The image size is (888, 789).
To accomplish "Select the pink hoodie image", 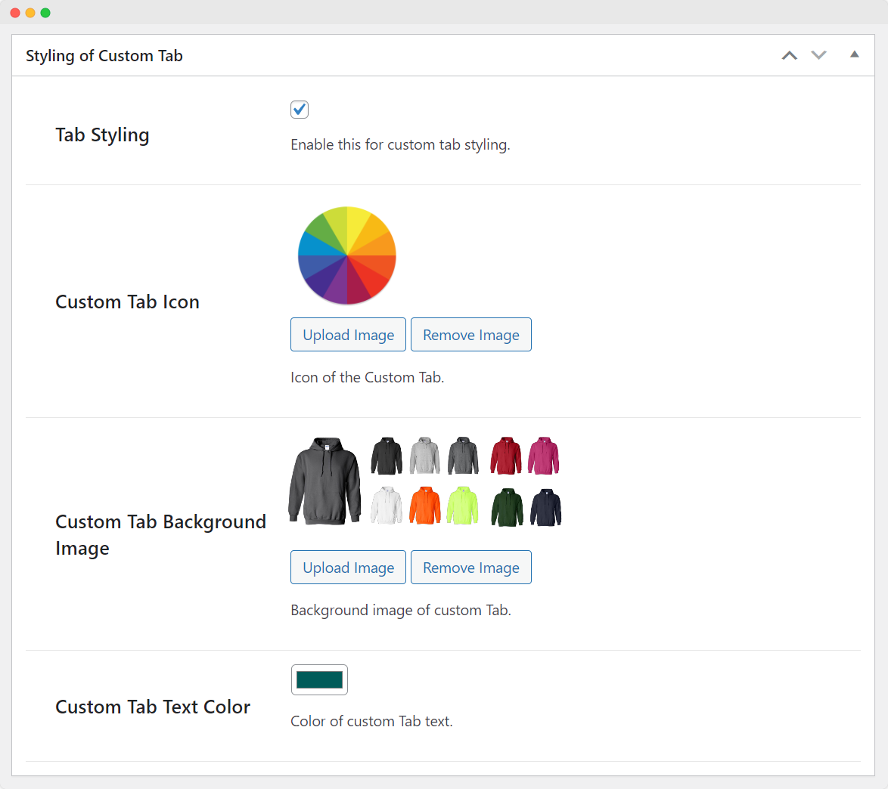I will [x=543, y=456].
